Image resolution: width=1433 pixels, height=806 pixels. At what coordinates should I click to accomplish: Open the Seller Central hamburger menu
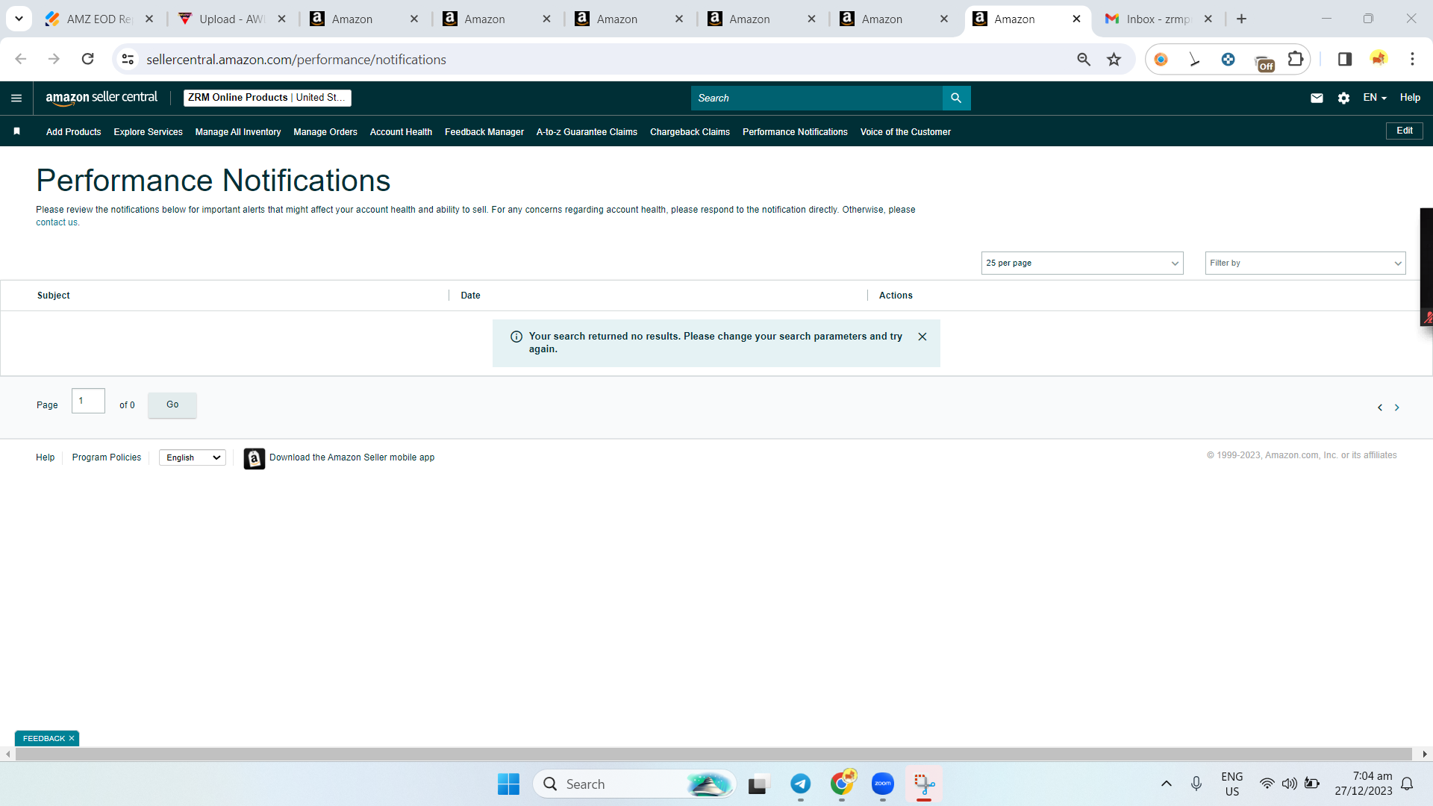point(16,98)
